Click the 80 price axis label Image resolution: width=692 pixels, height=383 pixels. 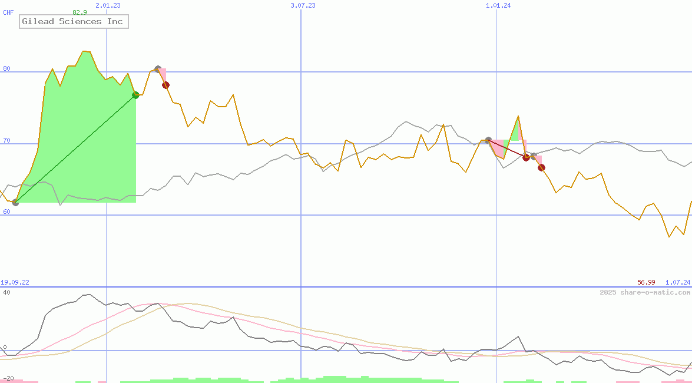click(6, 68)
